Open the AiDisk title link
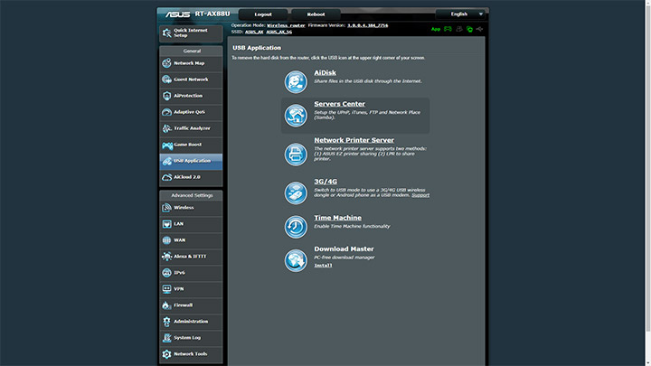This screenshot has height=366, width=651. [x=325, y=72]
